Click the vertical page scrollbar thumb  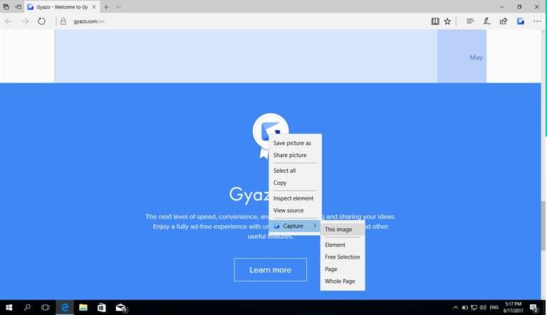click(x=543, y=226)
